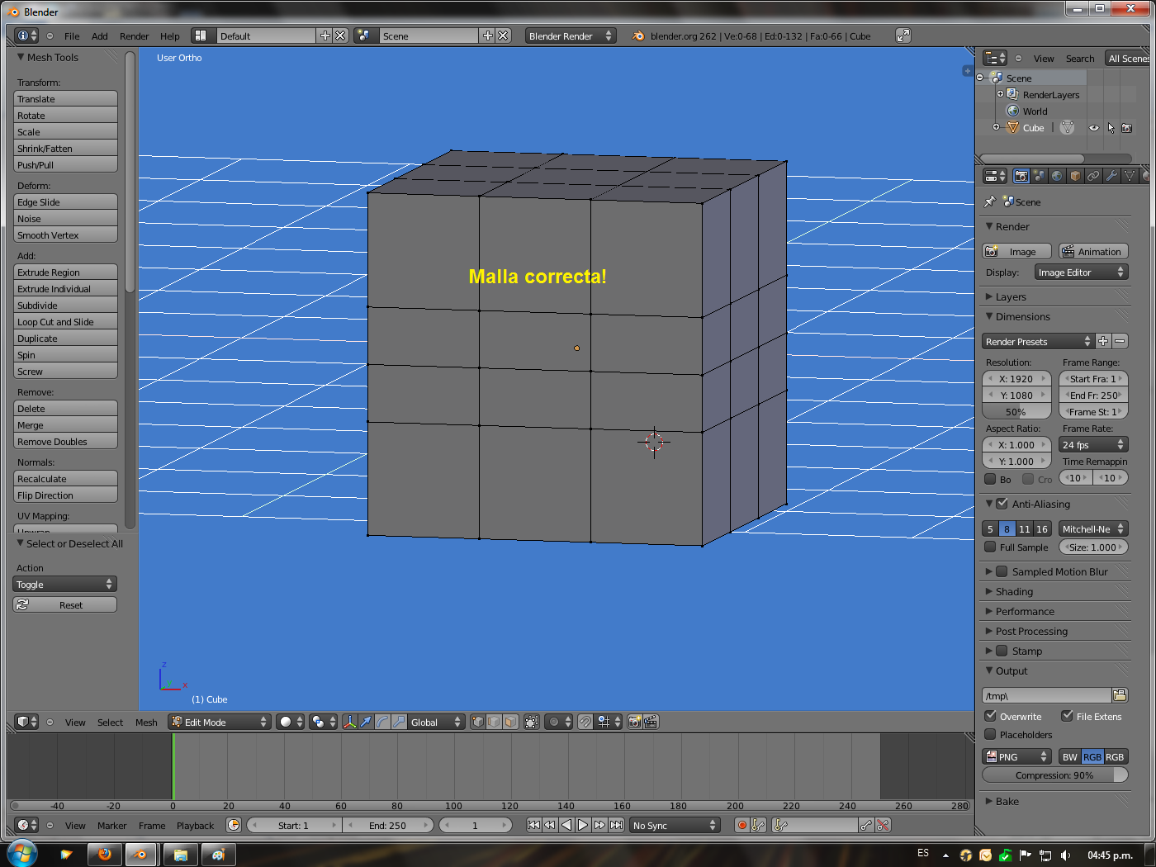This screenshot has width=1156, height=867.
Task: Toggle the timeline auto-keyframe record button
Action: tap(741, 825)
